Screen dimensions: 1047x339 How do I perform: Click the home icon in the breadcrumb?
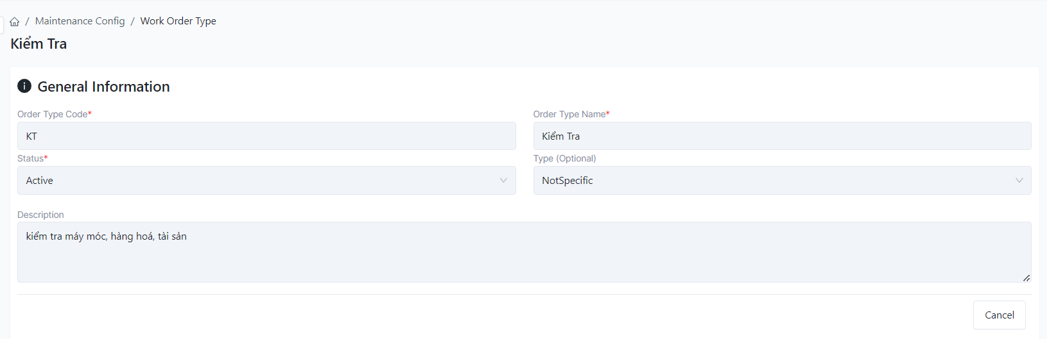click(15, 22)
